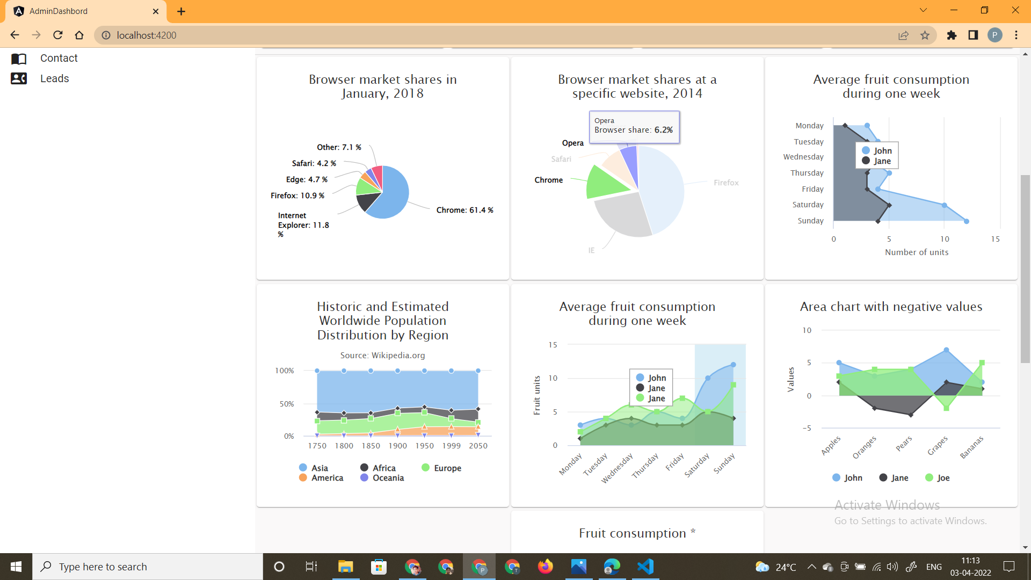
Task: Open a new browser tab
Action: pyautogui.click(x=181, y=11)
